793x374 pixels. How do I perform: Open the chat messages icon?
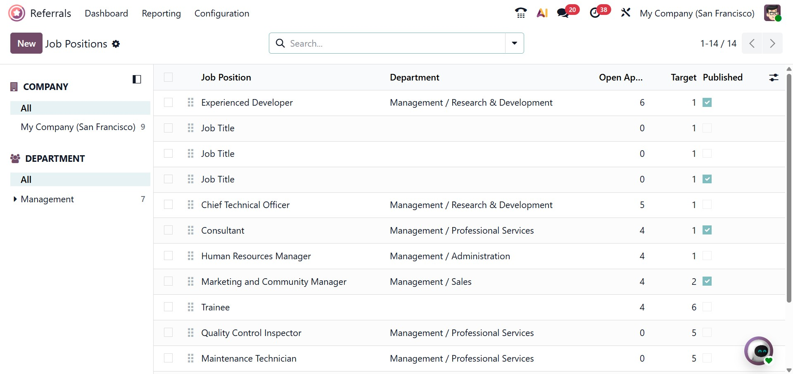click(x=563, y=13)
